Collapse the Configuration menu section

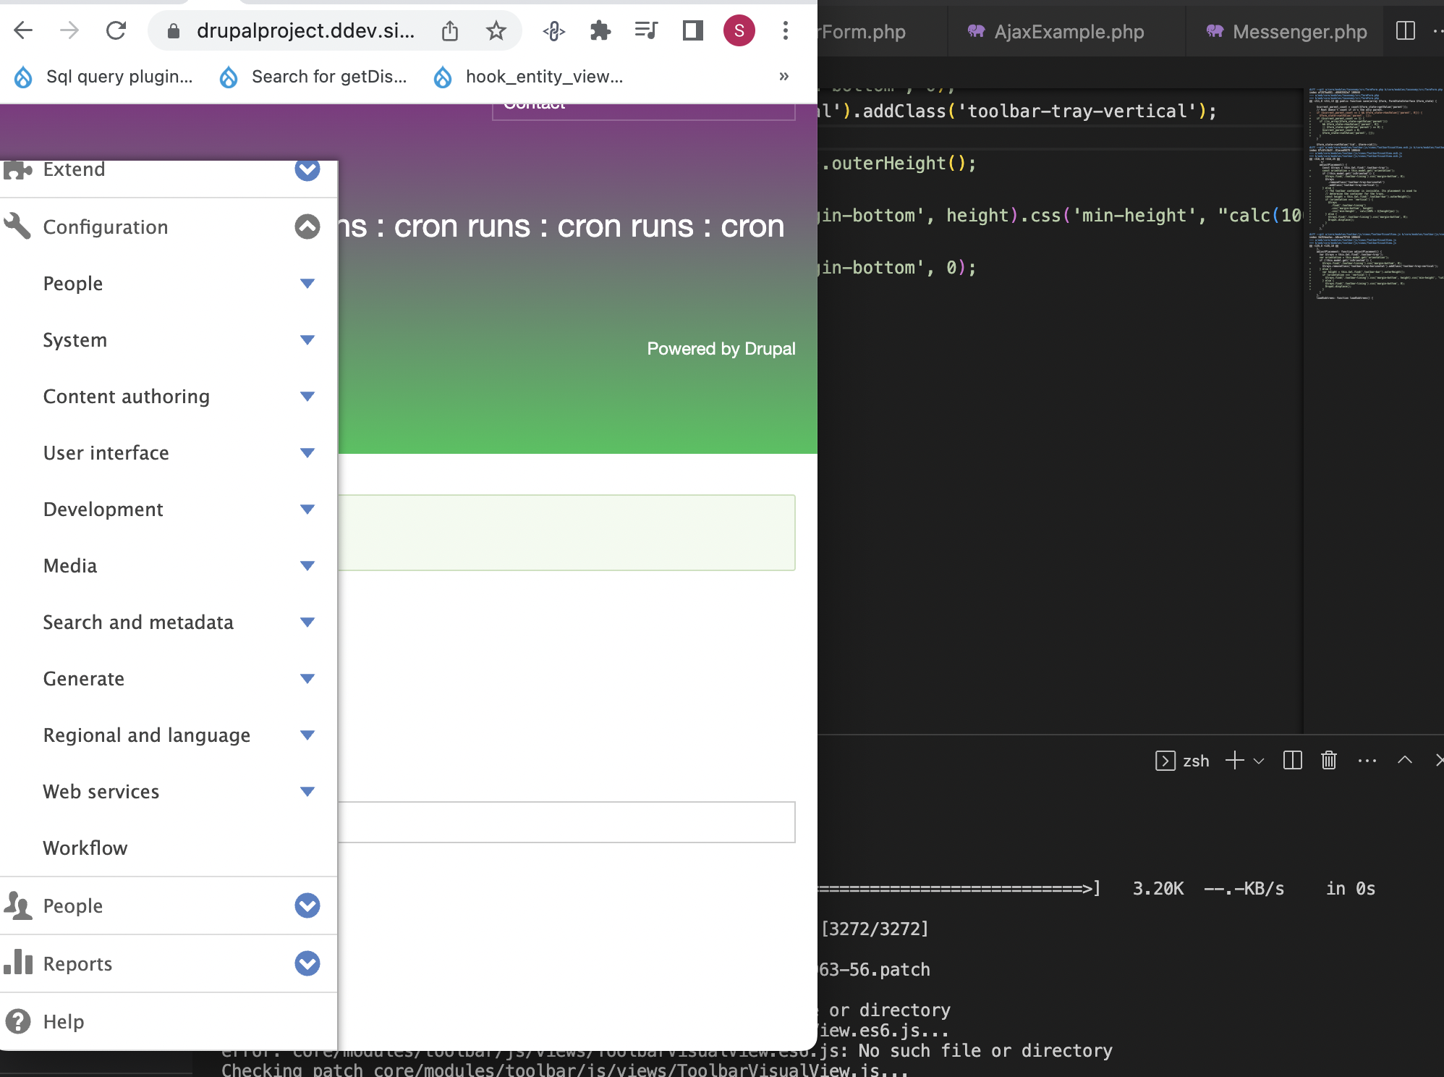307,226
